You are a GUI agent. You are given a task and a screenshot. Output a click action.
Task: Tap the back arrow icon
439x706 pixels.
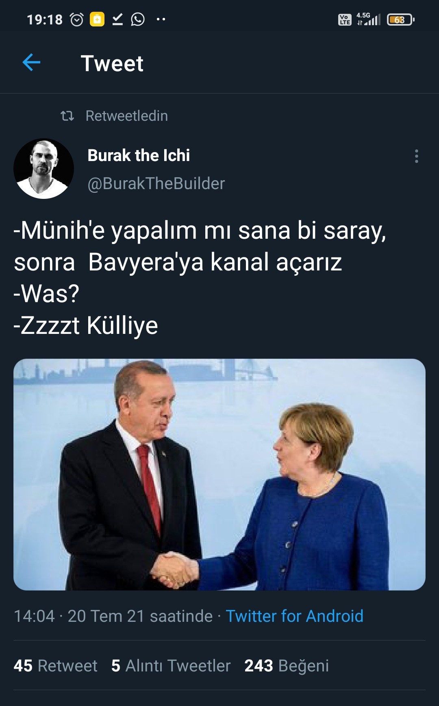[31, 63]
